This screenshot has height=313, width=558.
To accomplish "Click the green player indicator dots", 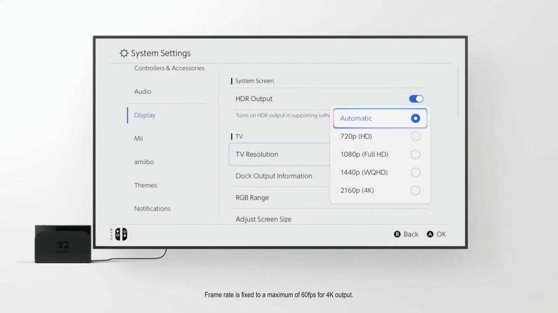I will pos(111,234).
